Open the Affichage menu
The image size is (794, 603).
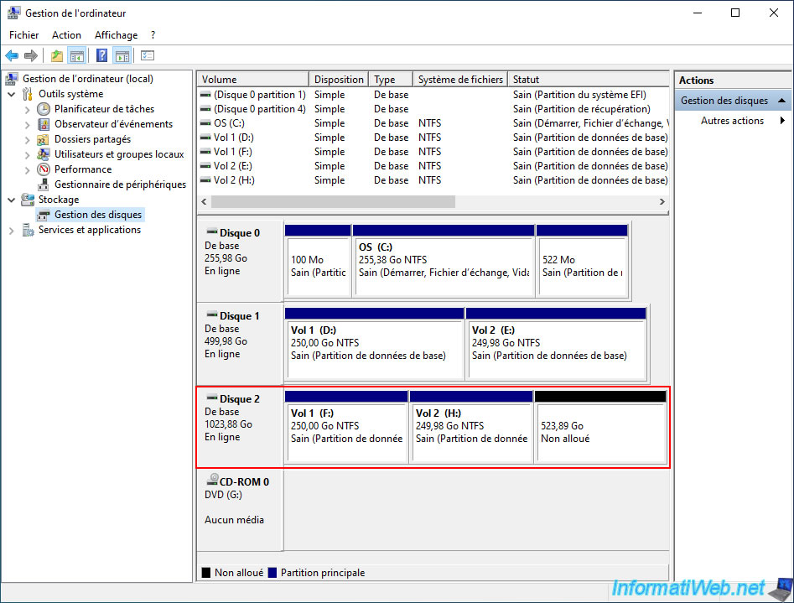(x=116, y=35)
